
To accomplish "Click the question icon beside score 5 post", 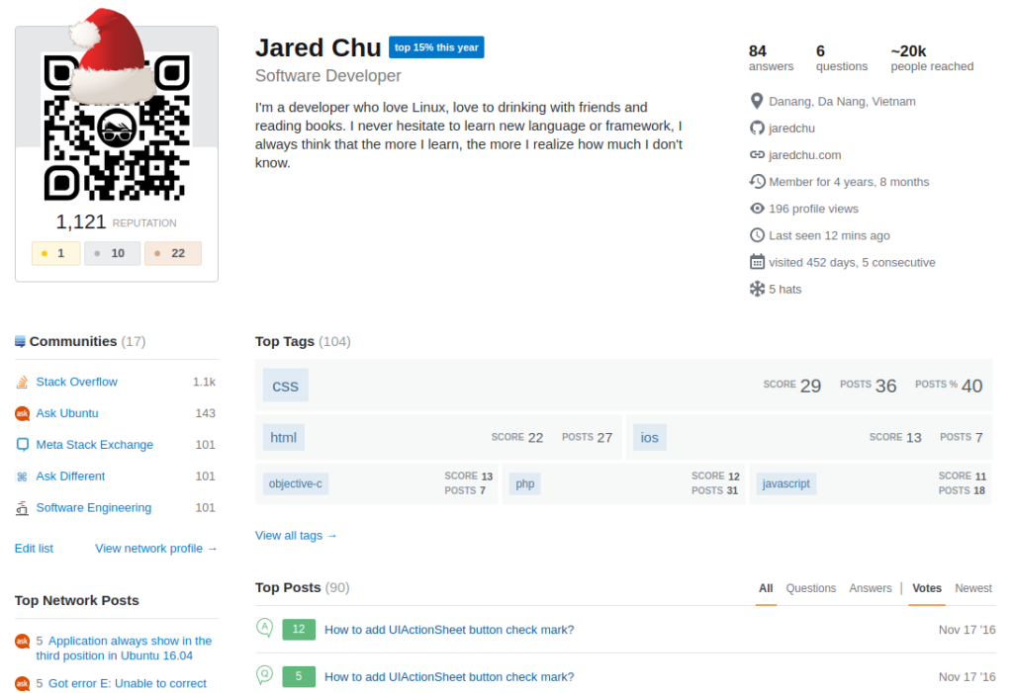I will coord(265,675).
